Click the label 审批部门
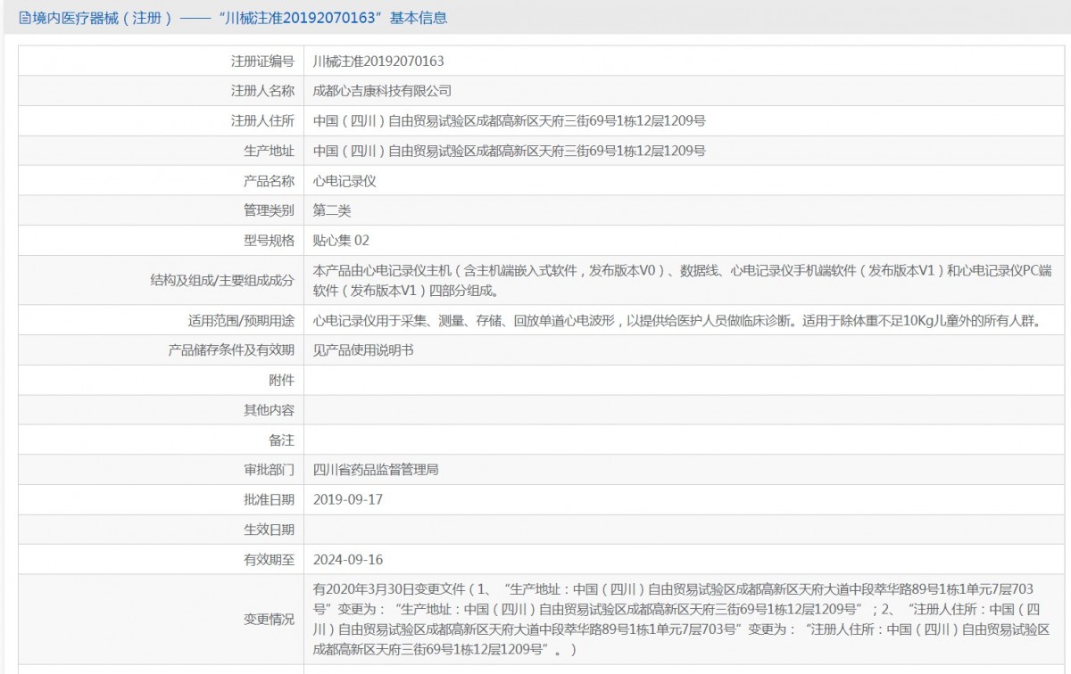This screenshot has height=674, width=1071. coord(269,470)
